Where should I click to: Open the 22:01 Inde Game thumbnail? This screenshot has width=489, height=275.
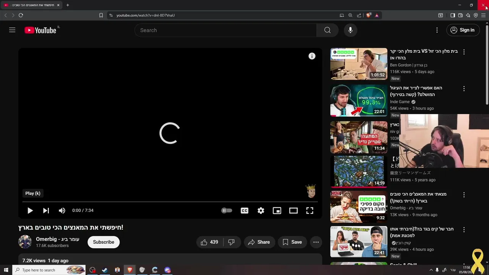click(359, 100)
